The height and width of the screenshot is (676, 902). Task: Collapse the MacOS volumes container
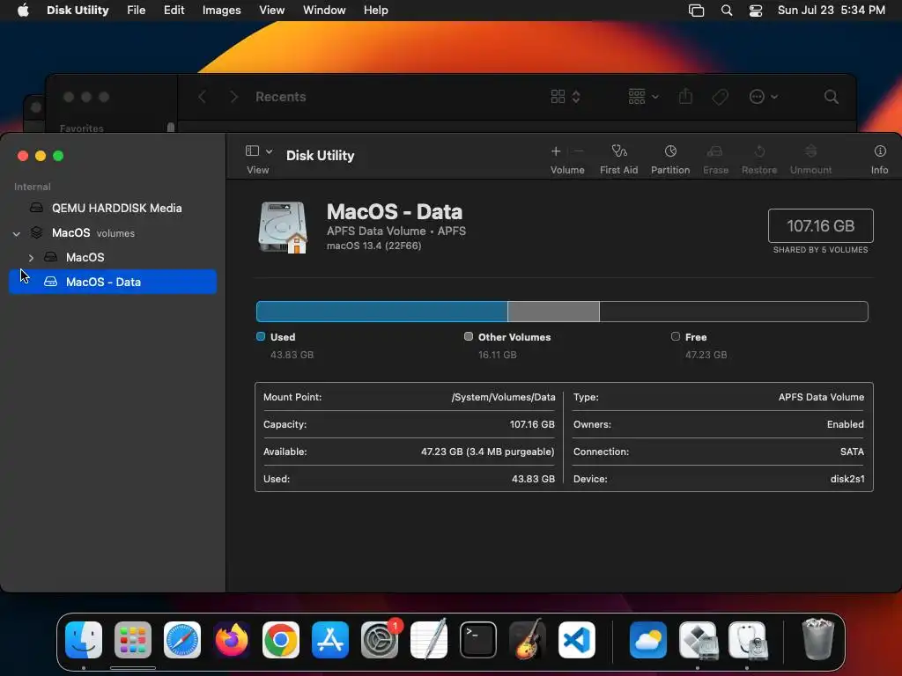(17, 233)
